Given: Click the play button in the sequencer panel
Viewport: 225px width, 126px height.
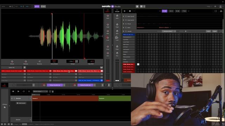Looking at the screenshot, I should coord(124,11).
